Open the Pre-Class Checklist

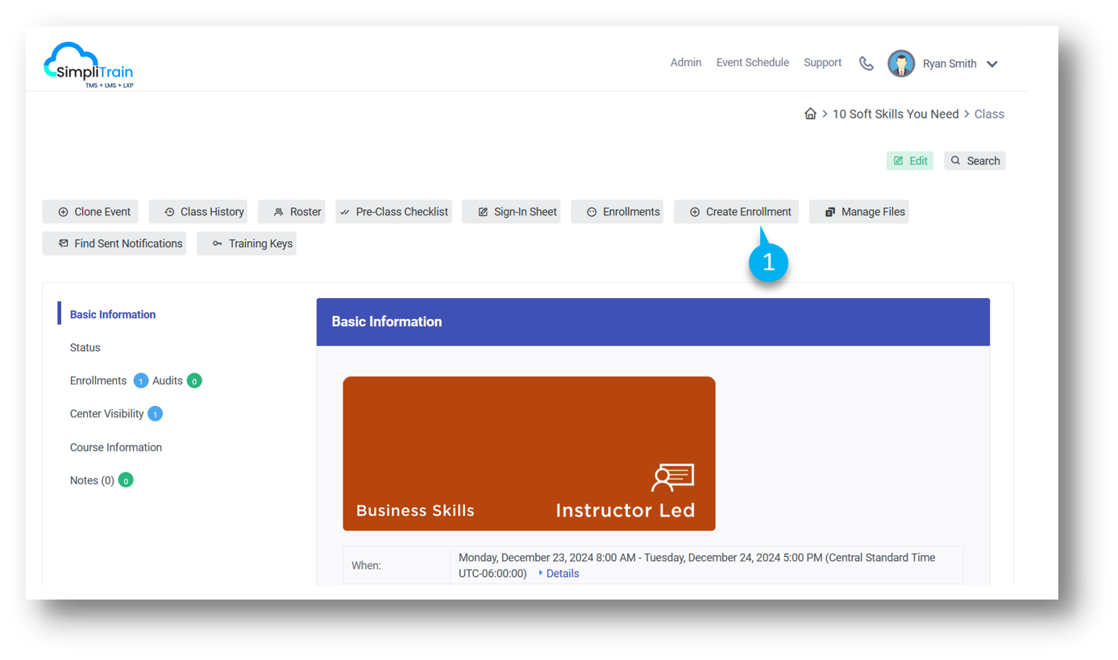pyautogui.click(x=393, y=212)
